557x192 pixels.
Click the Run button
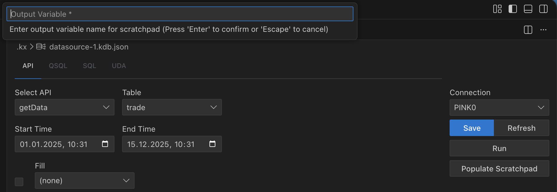click(499, 148)
